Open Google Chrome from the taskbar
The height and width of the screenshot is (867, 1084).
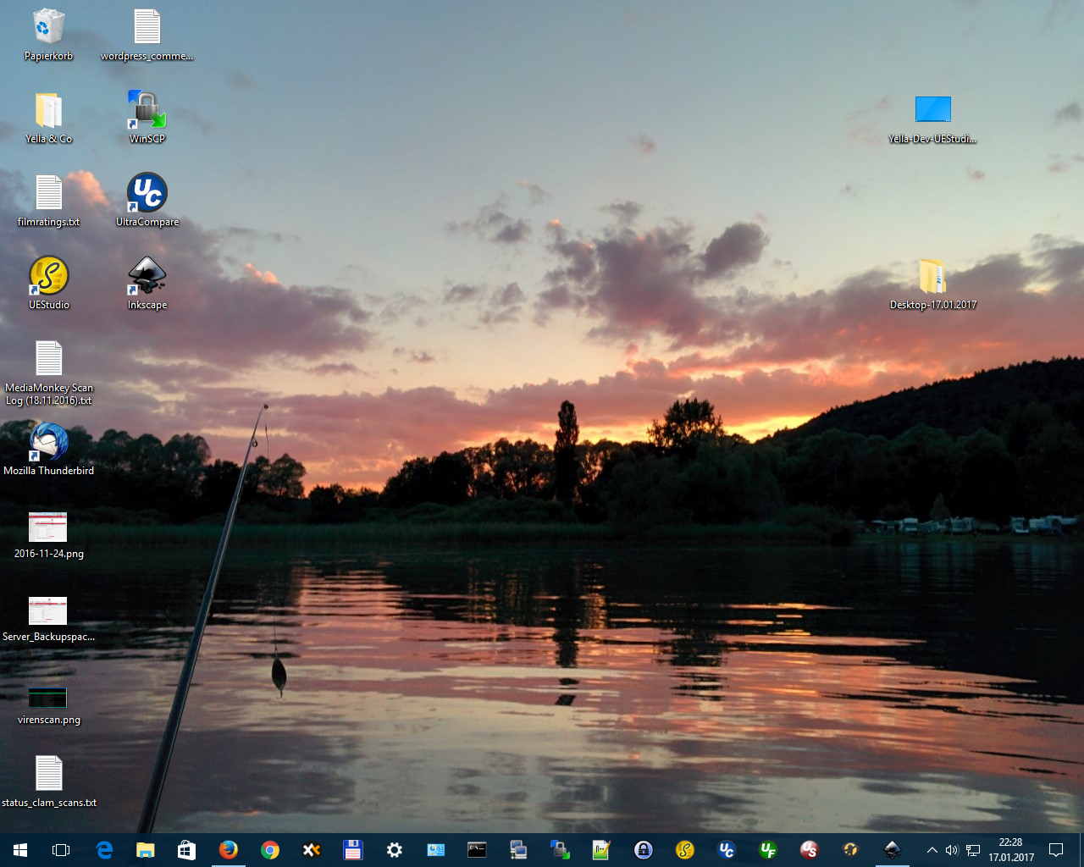270,850
